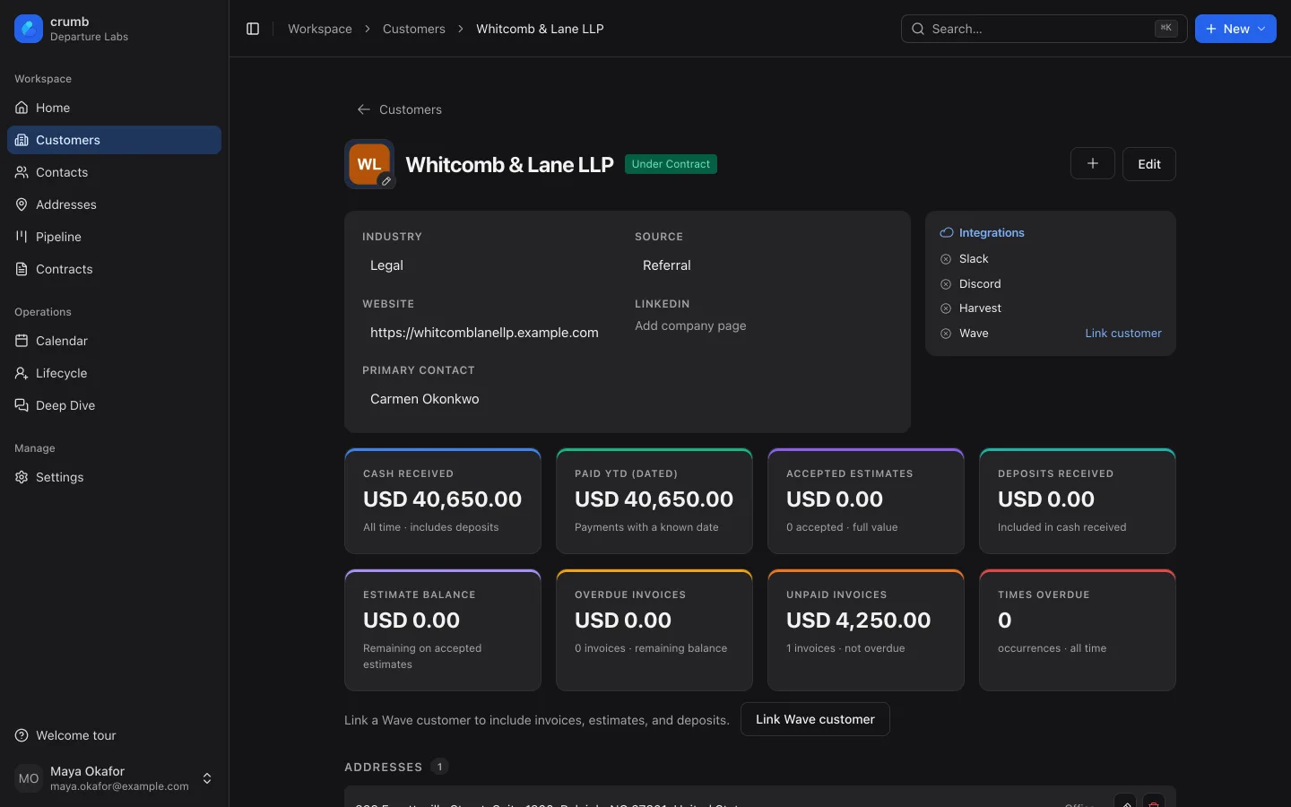Click the Slack integration row
Screen dimensions: 1291x807
pyautogui.click(x=1051, y=259)
